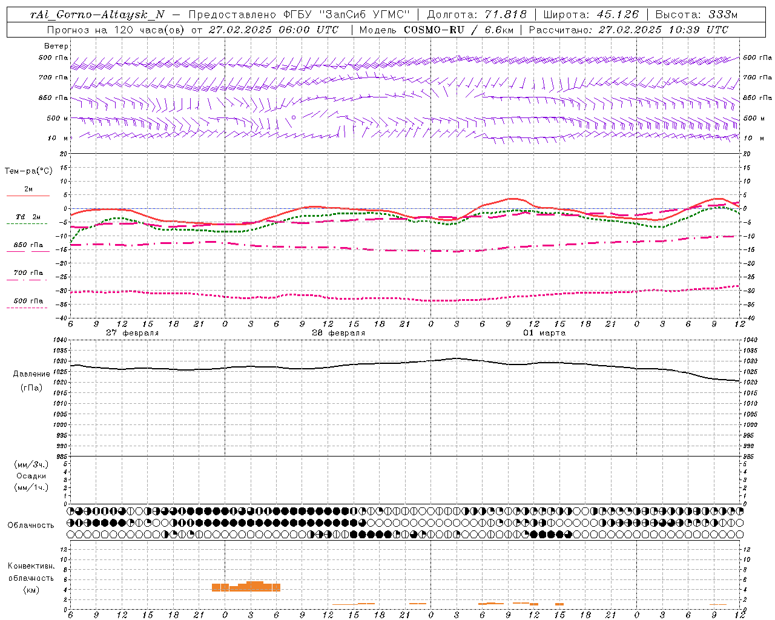Click the dotted 500 гПа temperature legend line

(27, 308)
